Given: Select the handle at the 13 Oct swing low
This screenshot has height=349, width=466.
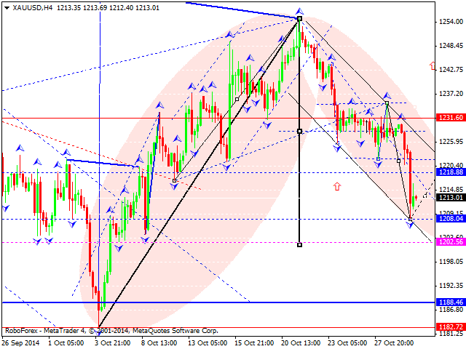Looking at the screenshot, I should [x=174, y=180].
